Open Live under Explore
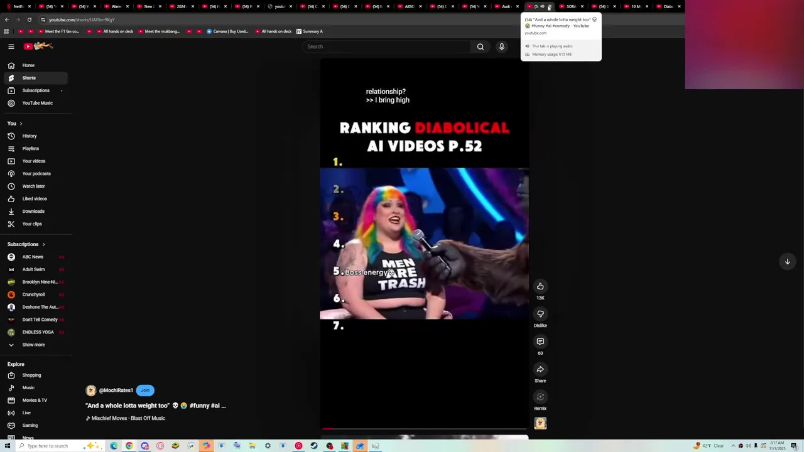The width and height of the screenshot is (804, 452). tap(35, 413)
